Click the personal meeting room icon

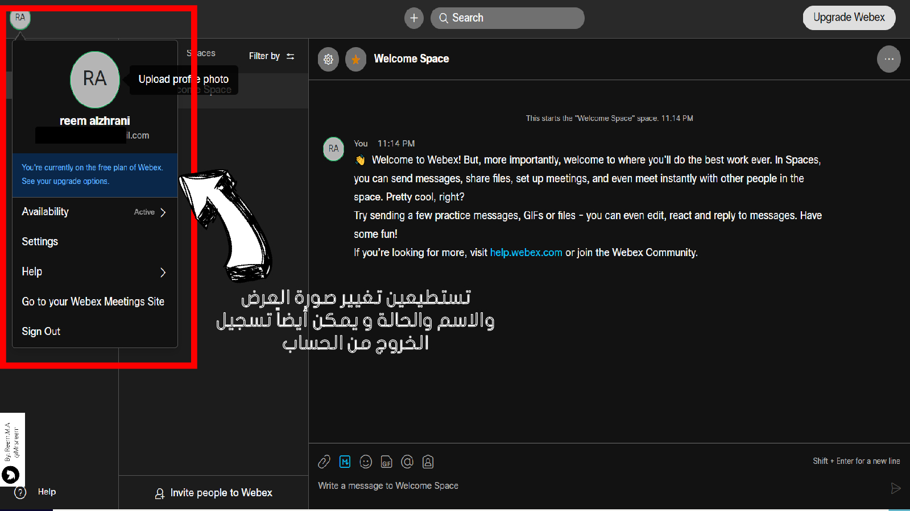428,462
